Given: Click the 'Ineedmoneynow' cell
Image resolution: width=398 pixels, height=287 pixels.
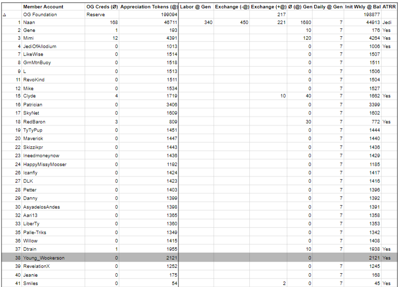Looking at the screenshot, I should pos(41,156).
